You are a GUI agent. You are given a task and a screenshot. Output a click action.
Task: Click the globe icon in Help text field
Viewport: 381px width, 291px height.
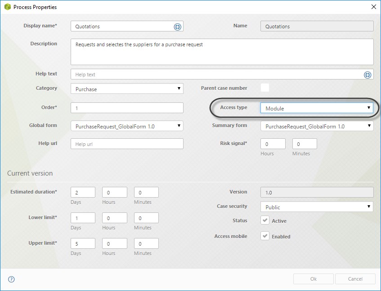click(368, 75)
